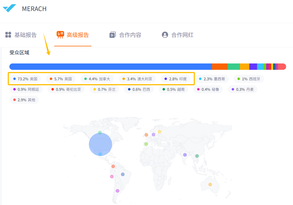Toggle the 73.2% 美国 legend item
The height and width of the screenshot is (205, 293).
click(x=25, y=79)
